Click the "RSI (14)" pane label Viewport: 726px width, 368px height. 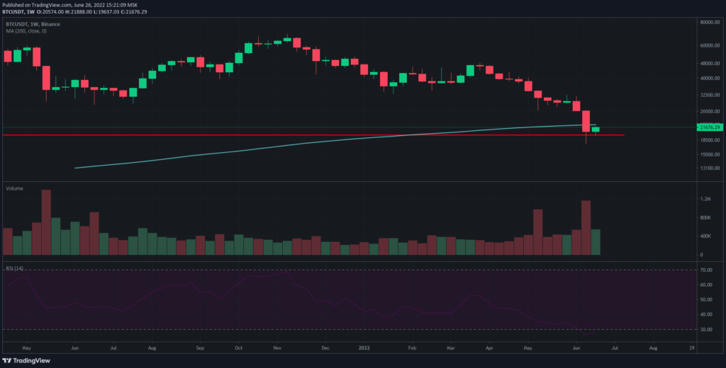(x=16, y=269)
